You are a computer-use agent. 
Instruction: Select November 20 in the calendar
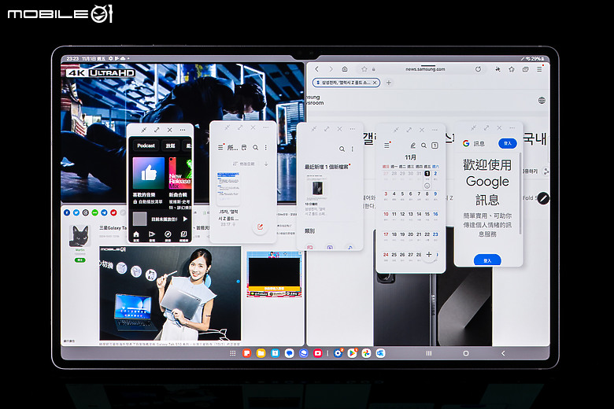point(410,234)
